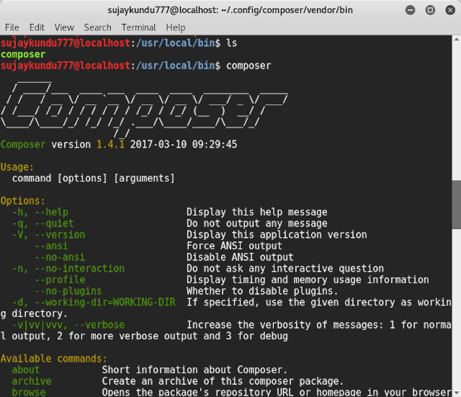Click 'Options:' heading
This screenshot has width=461, height=397.
pyautogui.click(x=22, y=201)
